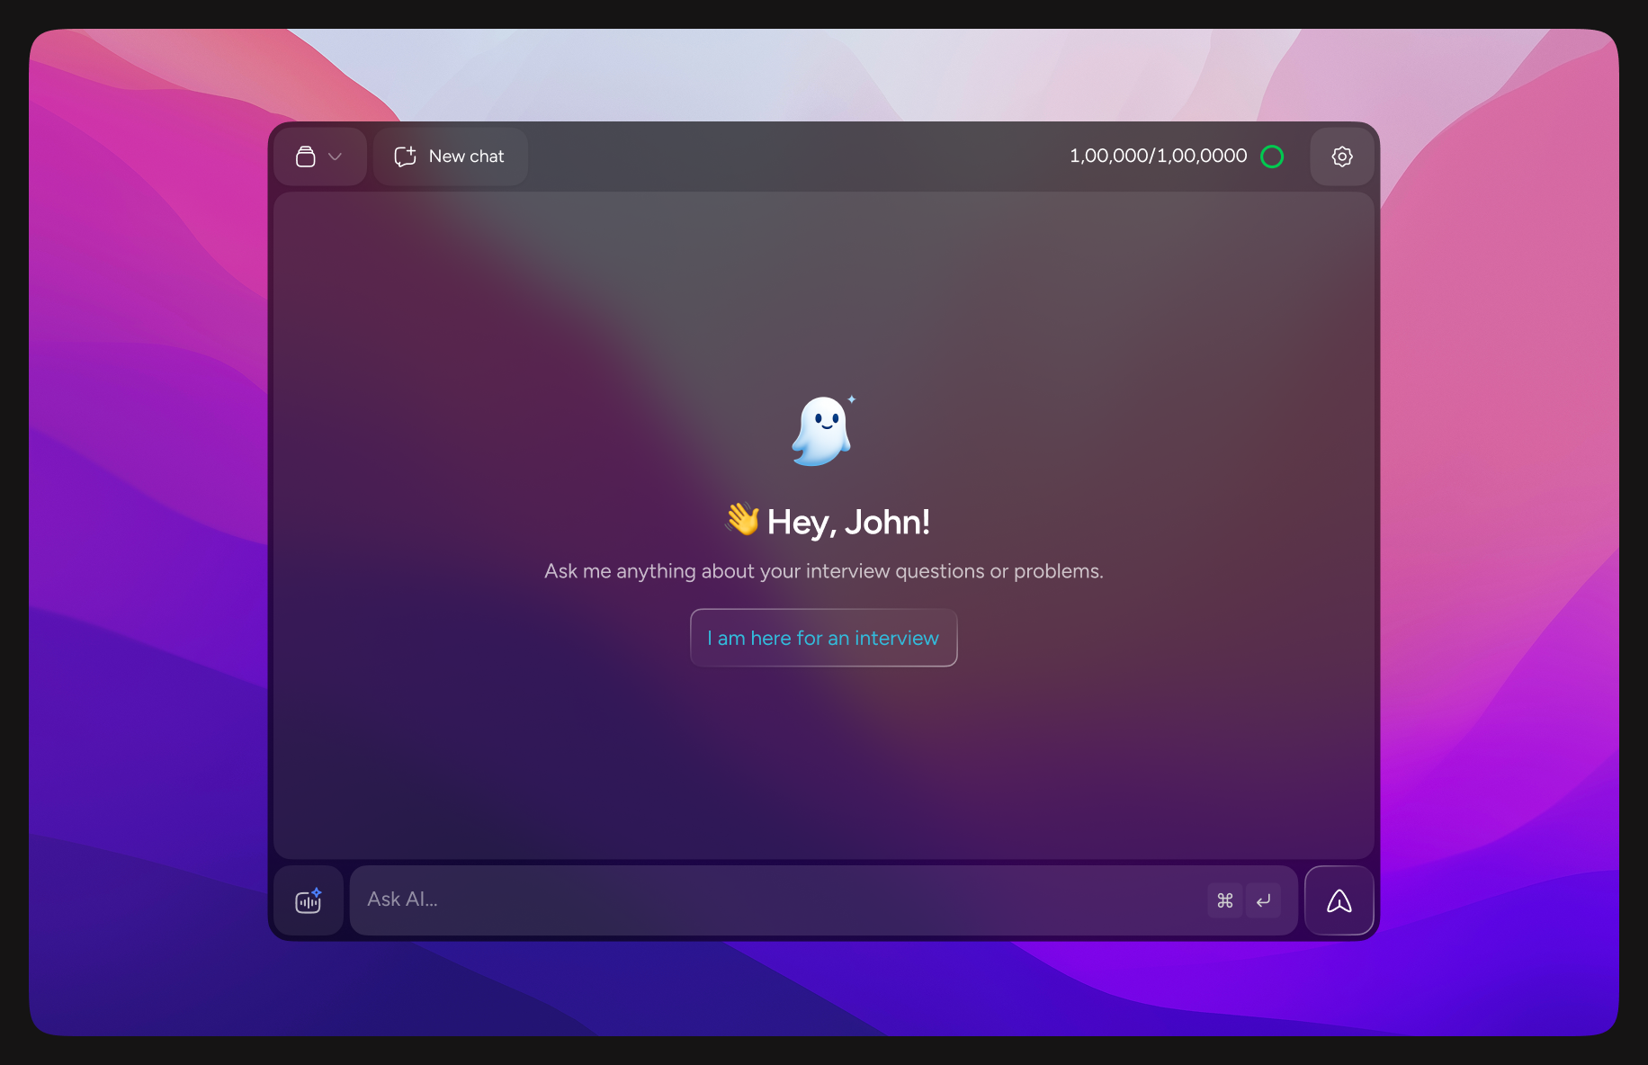Click the 'Hey, John!' greeting heading
The width and height of the screenshot is (1648, 1065).
(x=848, y=523)
